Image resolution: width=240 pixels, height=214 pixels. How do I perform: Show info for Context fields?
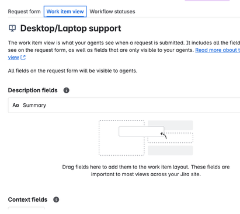click(x=56, y=199)
